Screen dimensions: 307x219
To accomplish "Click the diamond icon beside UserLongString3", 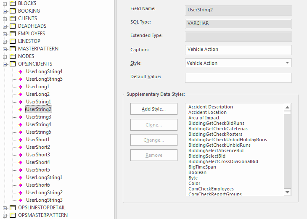I will (21, 200).
